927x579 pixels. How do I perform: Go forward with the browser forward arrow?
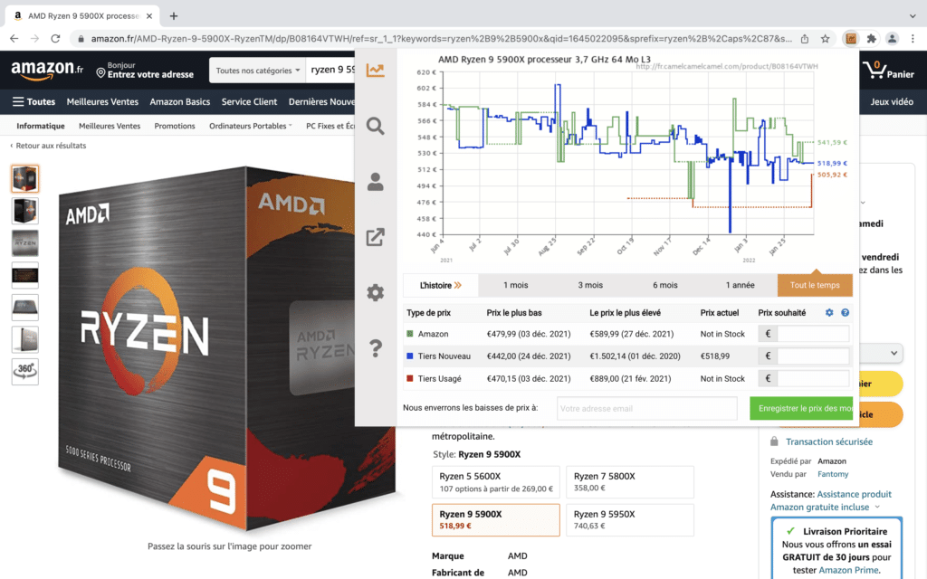coord(35,39)
